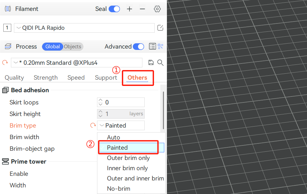Click the Bed adhesion heading
Viewport: 307px width, 194px height.
coord(30,90)
